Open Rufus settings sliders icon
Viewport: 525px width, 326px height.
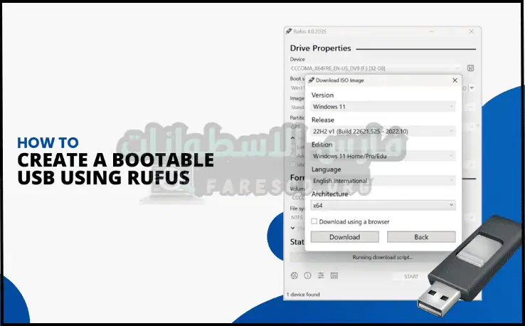click(x=321, y=275)
